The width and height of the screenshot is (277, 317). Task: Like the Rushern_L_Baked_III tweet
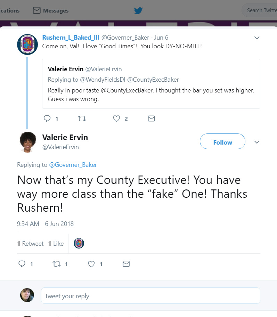coord(117,119)
